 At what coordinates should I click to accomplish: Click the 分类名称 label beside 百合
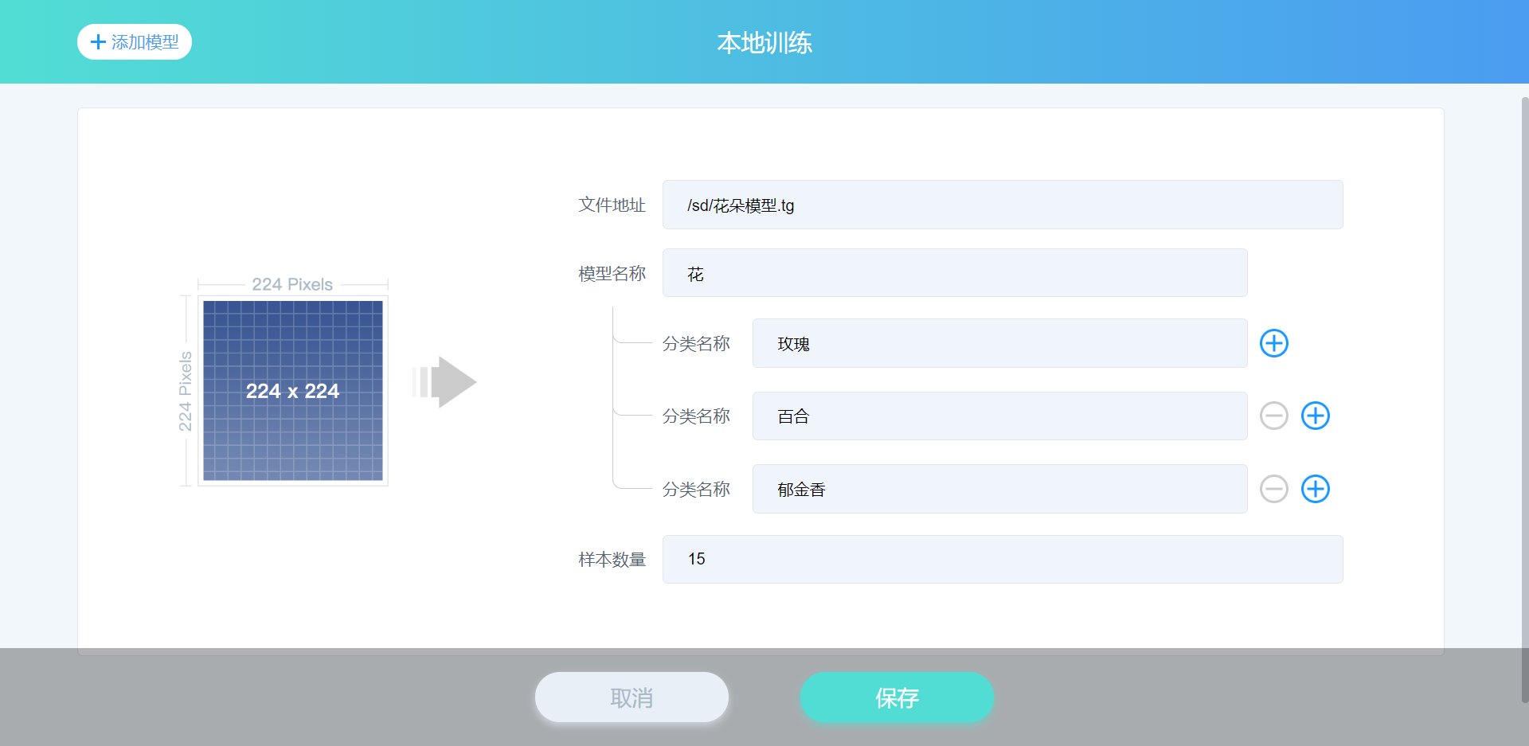coord(696,416)
